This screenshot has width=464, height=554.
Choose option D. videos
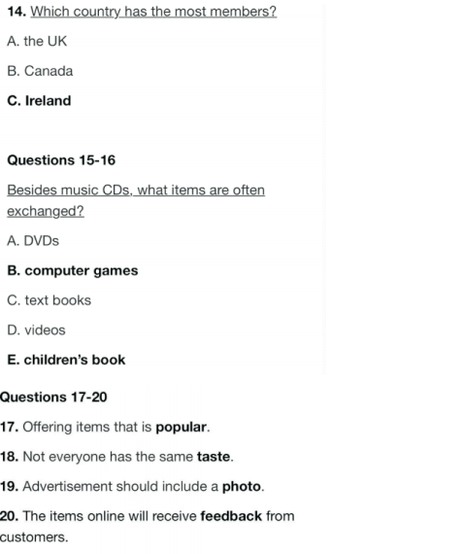36,330
